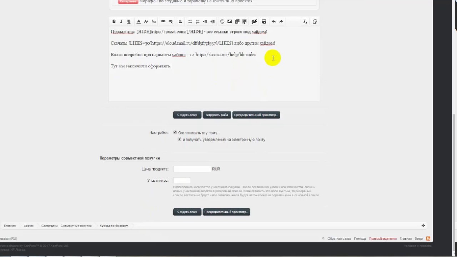Viewport: 457px width, 257px height.
Task: Open the insert quote/code icon
Action: (245, 22)
